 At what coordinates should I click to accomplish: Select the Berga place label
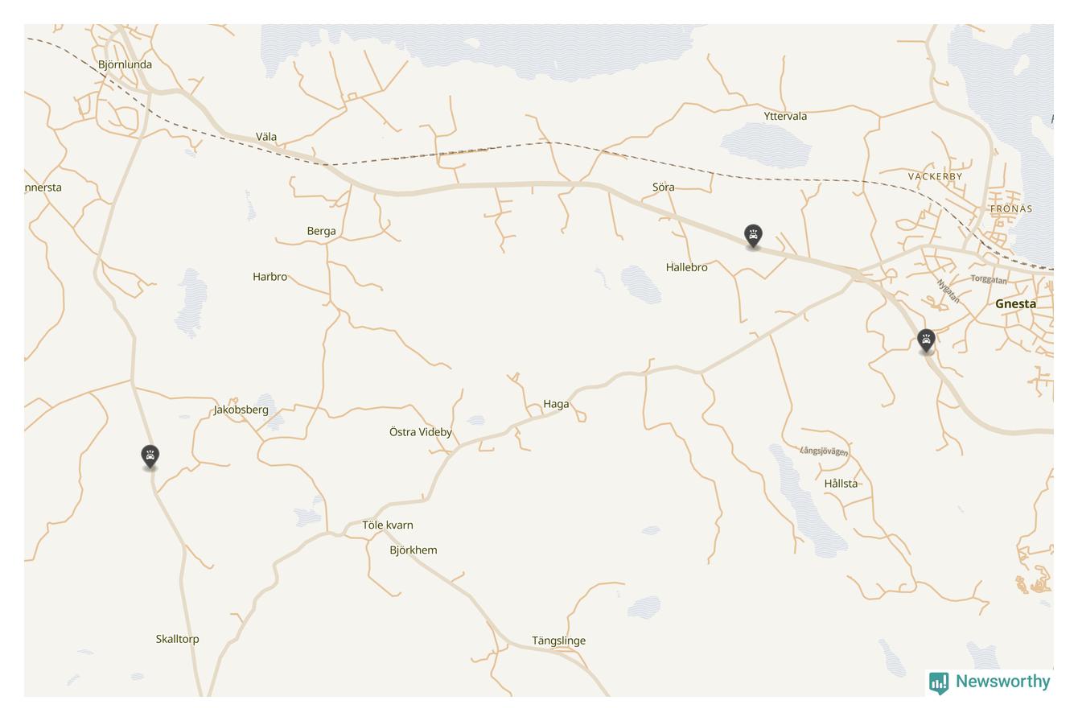pyautogui.click(x=321, y=231)
